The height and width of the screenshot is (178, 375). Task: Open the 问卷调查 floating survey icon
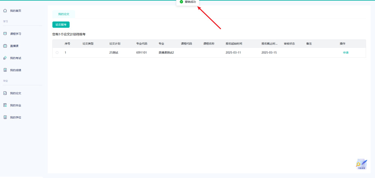[x=361, y=164]
